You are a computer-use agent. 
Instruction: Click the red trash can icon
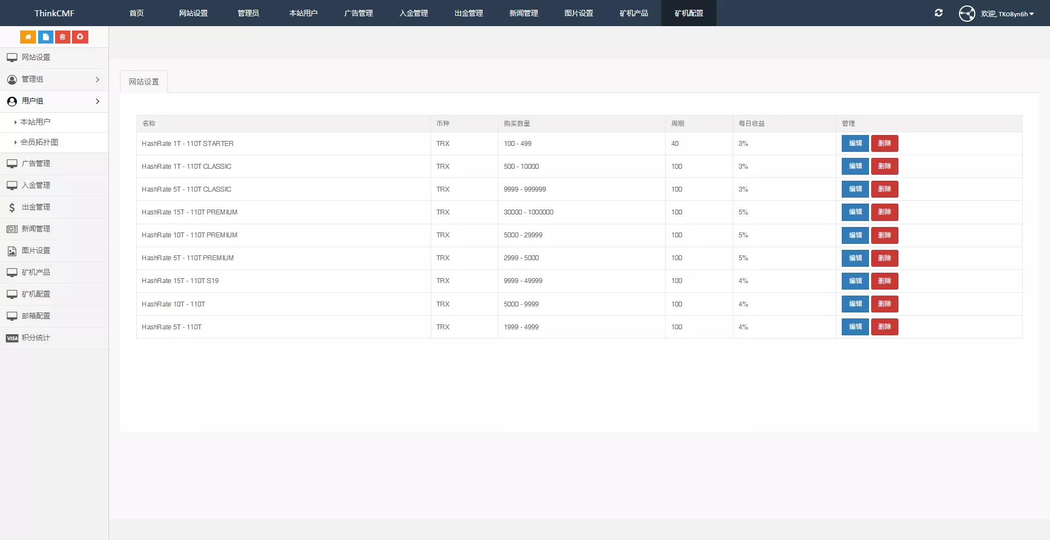point(63,37)
